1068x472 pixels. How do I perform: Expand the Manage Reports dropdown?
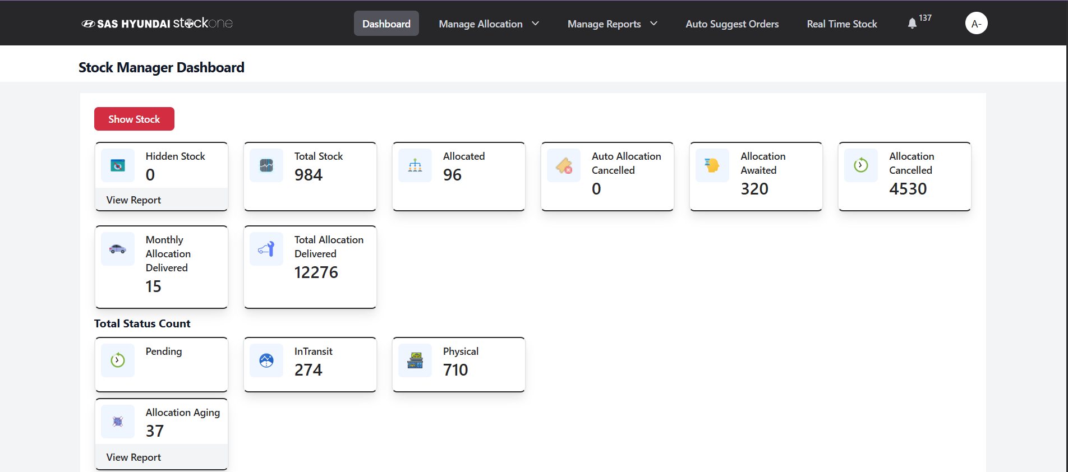point(612,24)
